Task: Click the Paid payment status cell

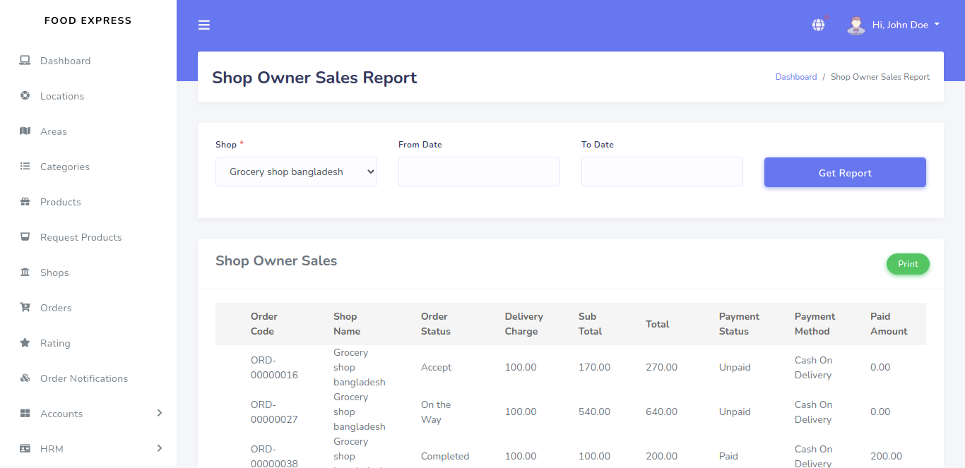Action: (x=728, y=456)
